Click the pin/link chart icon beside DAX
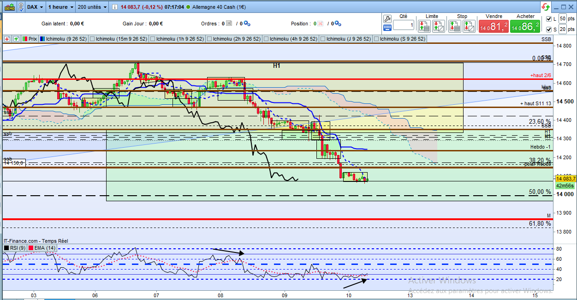The image size is (577, 300). 21,7
